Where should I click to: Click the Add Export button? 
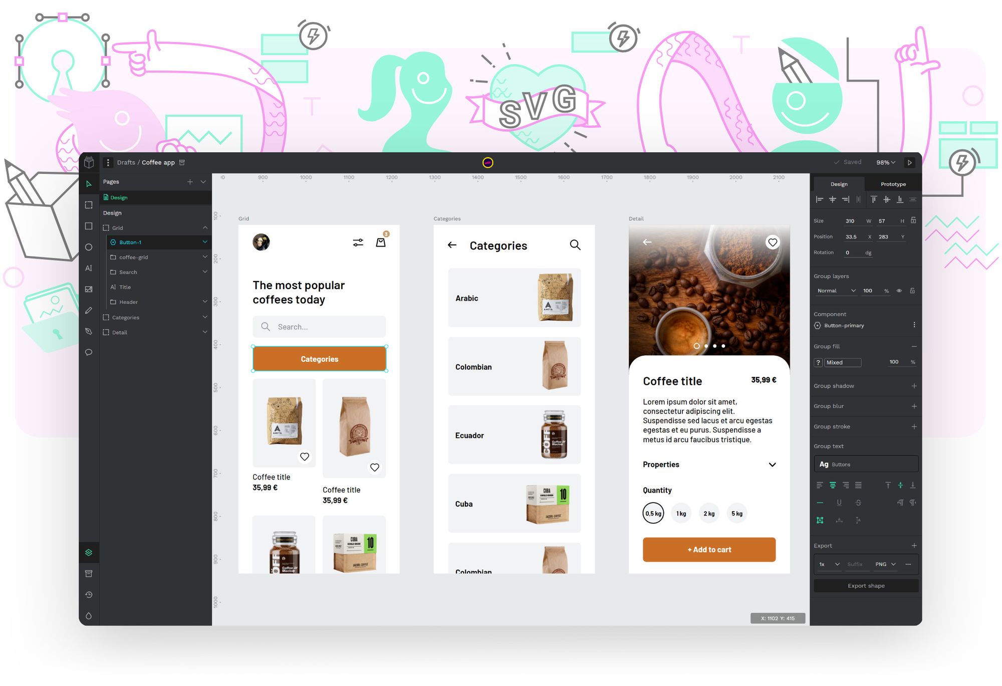(x=914, y=545)
